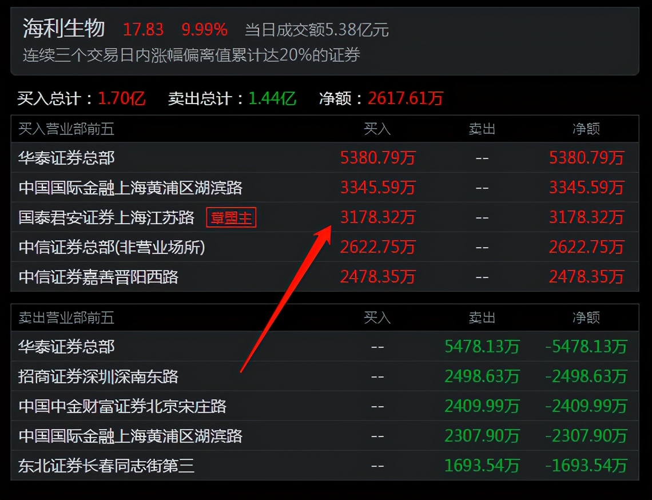This screenshot has width=652, height=500.
Task: Select the 当日成交额5.38亿元 turnover text
Action: 317,30
